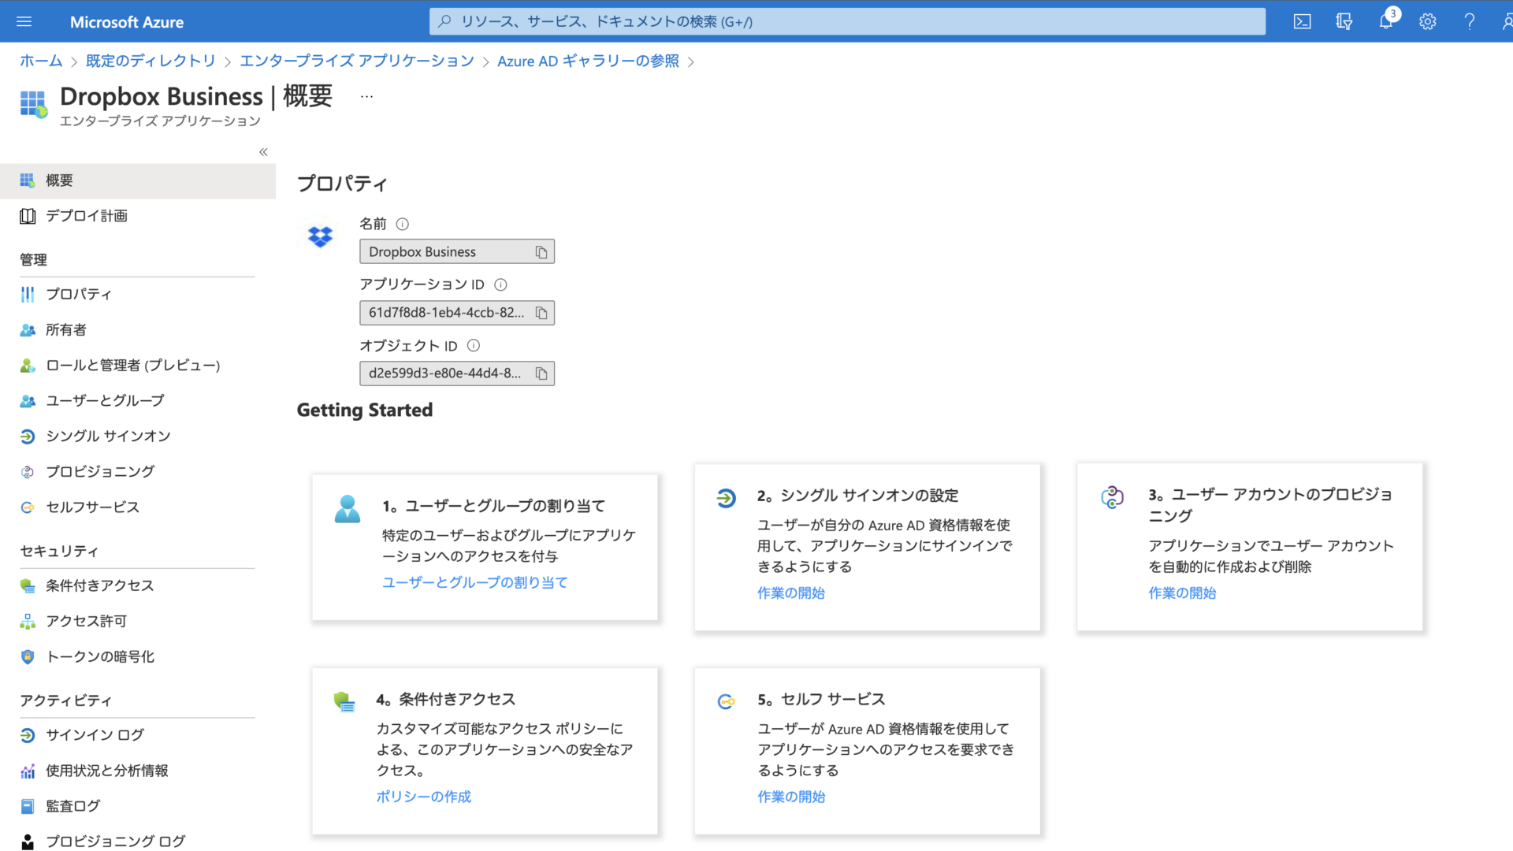The height and width of the screenshot is (851, 1513).
Task: Click the self-service icon in card 5
Action: (x=726, y=701)
